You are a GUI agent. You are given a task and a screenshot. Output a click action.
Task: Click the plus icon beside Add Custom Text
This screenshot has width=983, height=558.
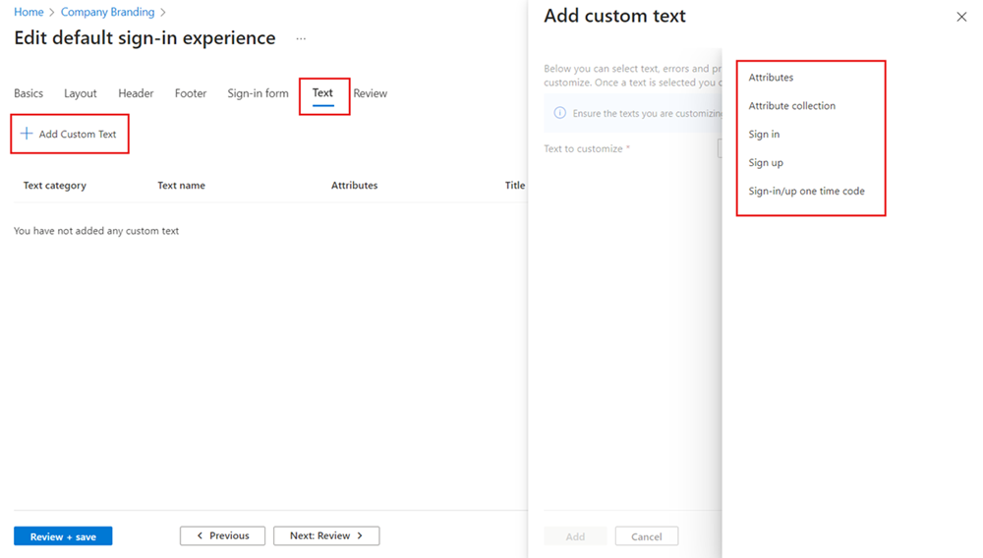pyautogui.click(x=27, y=134)
